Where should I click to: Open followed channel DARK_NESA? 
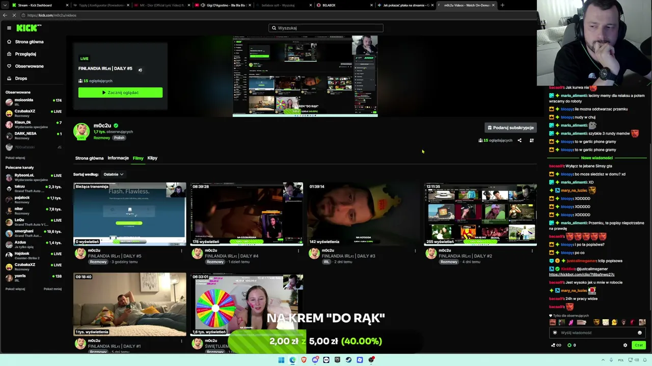33,135
